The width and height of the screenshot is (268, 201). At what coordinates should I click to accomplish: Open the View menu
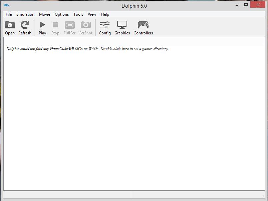(x=92, y=14)
